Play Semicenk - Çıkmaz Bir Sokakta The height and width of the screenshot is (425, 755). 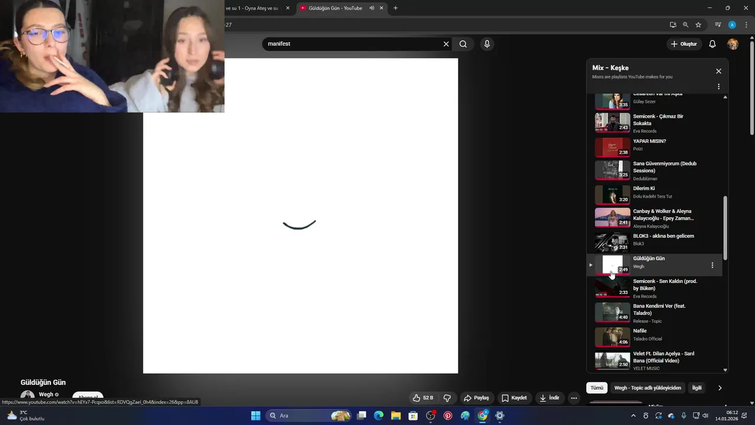point(655,123)
